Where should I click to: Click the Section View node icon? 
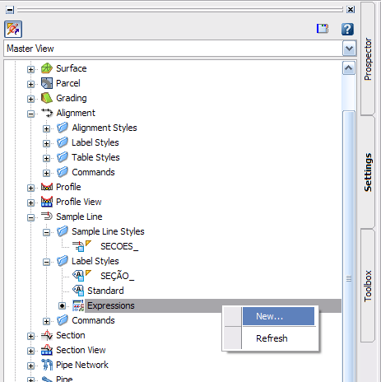point(47,350)
